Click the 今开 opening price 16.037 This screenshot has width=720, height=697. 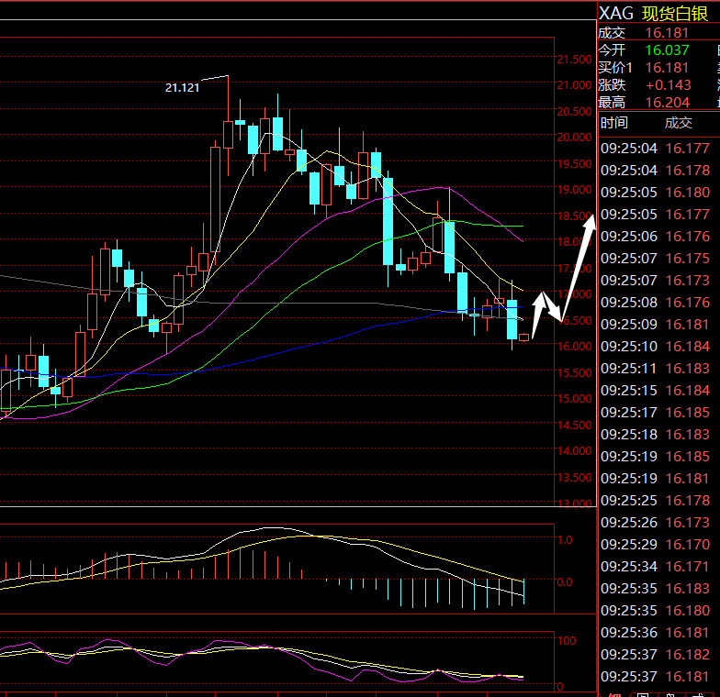pos(666,50)
